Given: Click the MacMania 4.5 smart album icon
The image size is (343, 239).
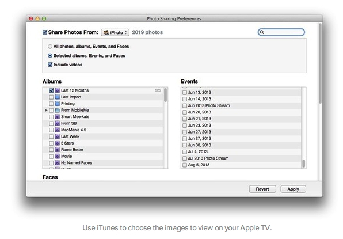Looking at the screenshot, I should pos(57,130).
